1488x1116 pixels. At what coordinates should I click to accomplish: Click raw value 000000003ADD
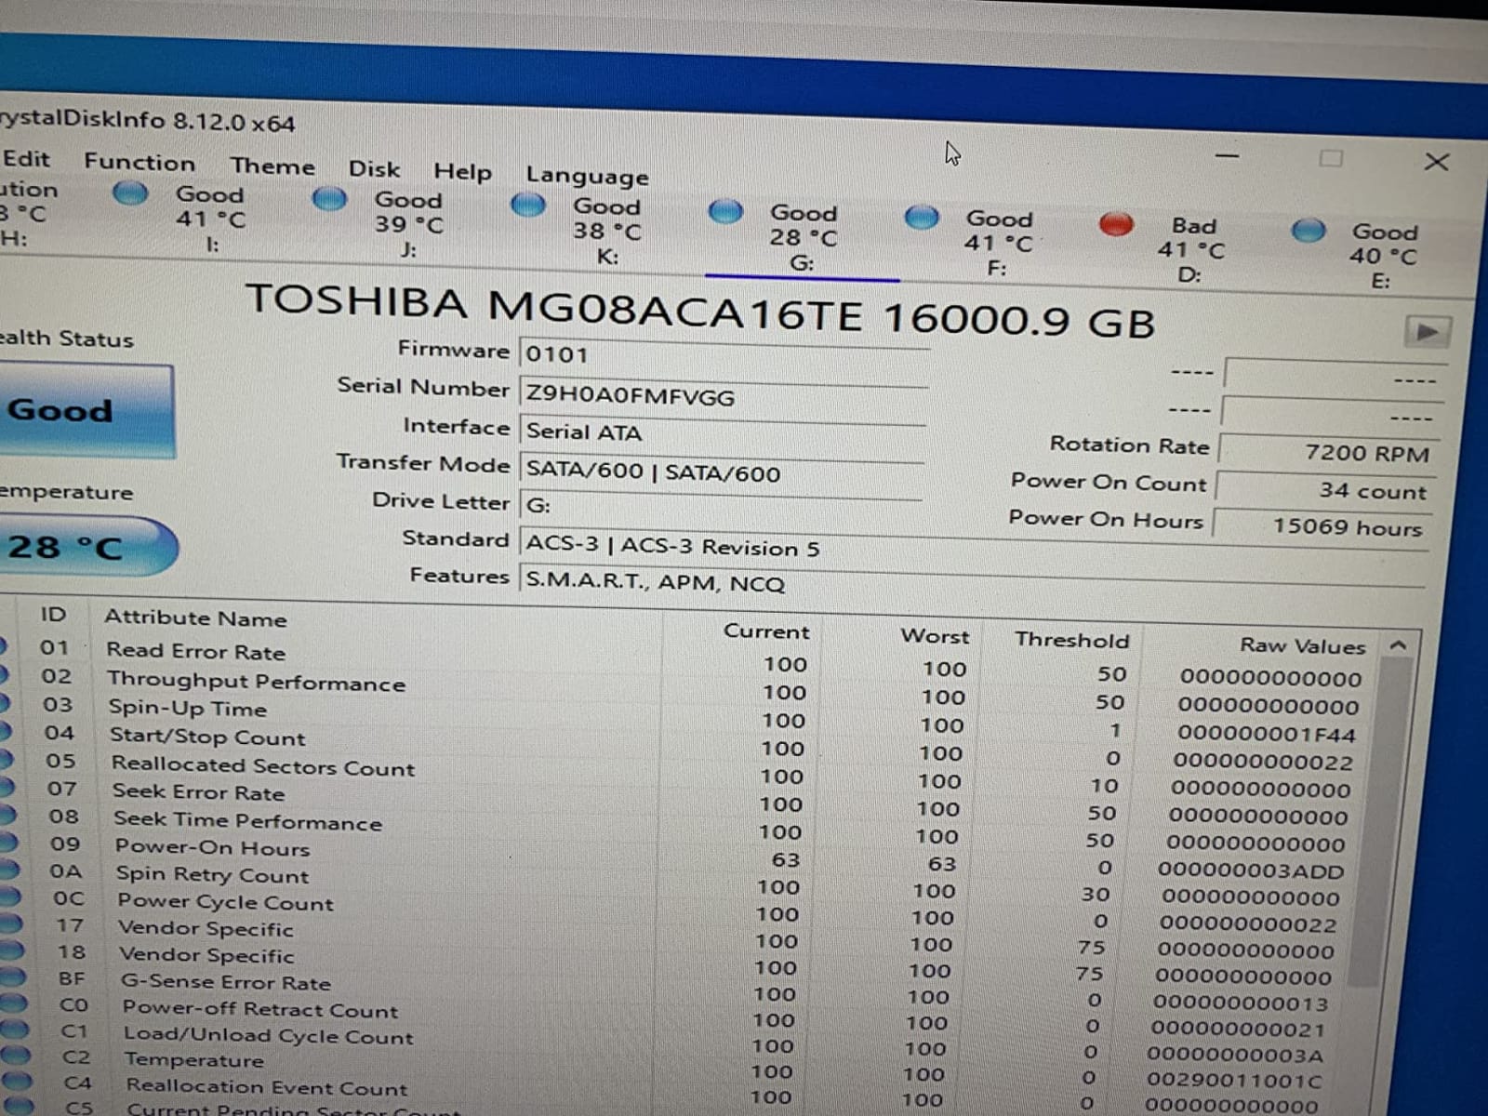[x=1251, y=871]
